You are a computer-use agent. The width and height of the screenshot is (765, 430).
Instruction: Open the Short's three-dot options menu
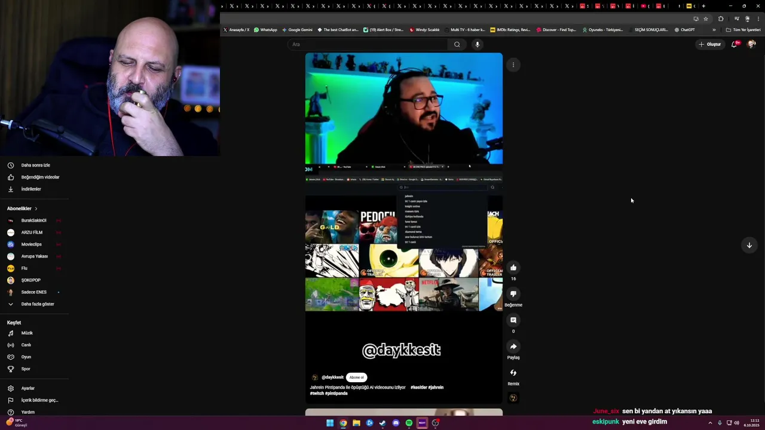[513, 64]
